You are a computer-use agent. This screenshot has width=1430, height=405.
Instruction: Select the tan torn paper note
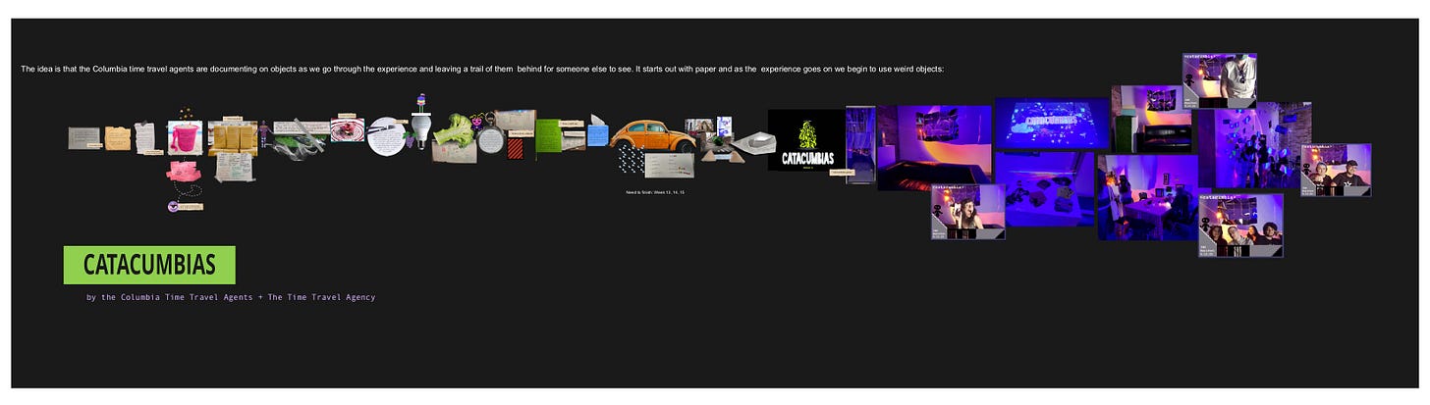[118, 138]
